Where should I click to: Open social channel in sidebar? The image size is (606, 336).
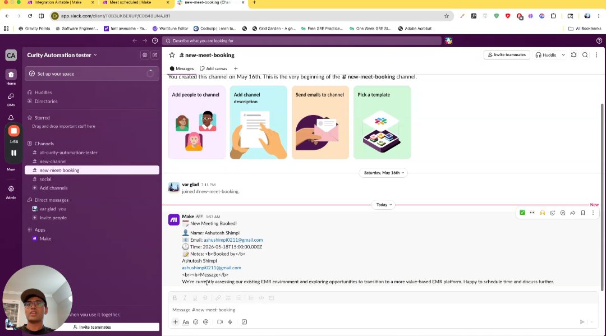(x=91, y=179)
